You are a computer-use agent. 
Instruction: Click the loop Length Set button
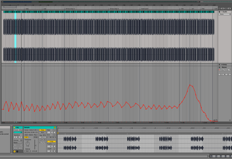(x=54, y=149)
